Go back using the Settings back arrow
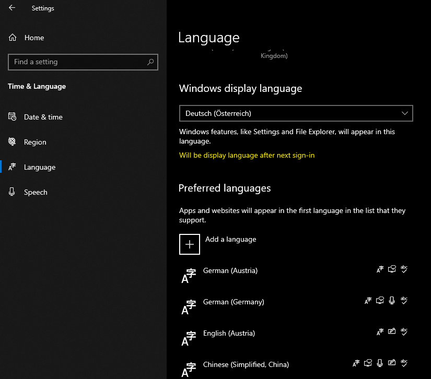Image resolution: width=431 pixels, height=379 pixels. [x=12, y=8]
